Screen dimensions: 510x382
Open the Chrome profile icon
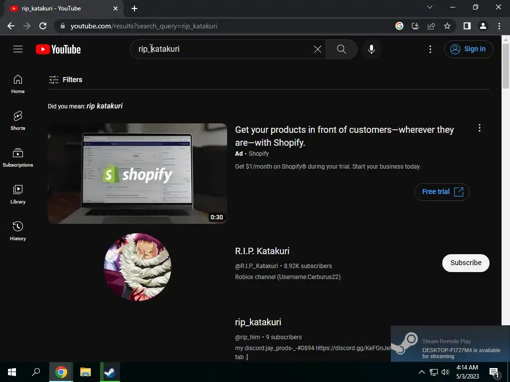(483, 26)
